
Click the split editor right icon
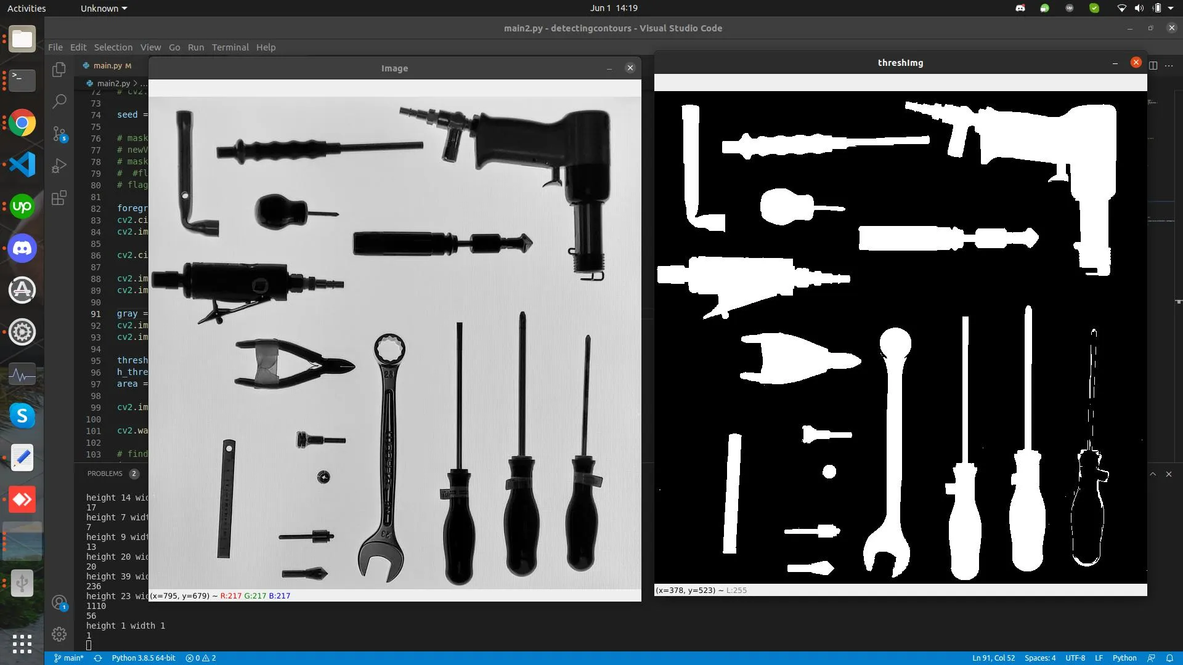[x=1153, y=65]
